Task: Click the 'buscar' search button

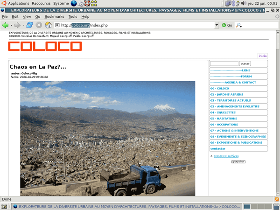Action: [x=245, y=63]
